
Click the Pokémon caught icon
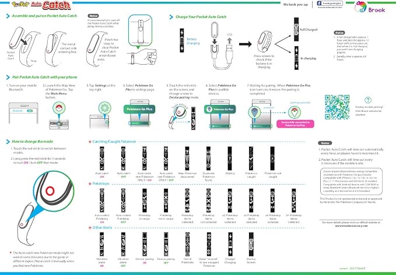click(251, 158)
